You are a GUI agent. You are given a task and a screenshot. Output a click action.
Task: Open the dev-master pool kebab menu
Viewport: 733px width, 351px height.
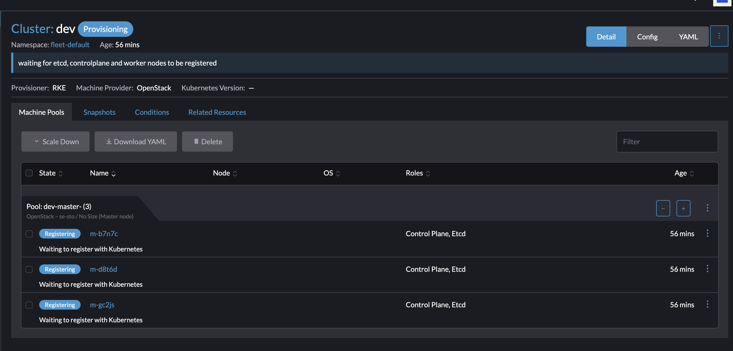[708, 208]
